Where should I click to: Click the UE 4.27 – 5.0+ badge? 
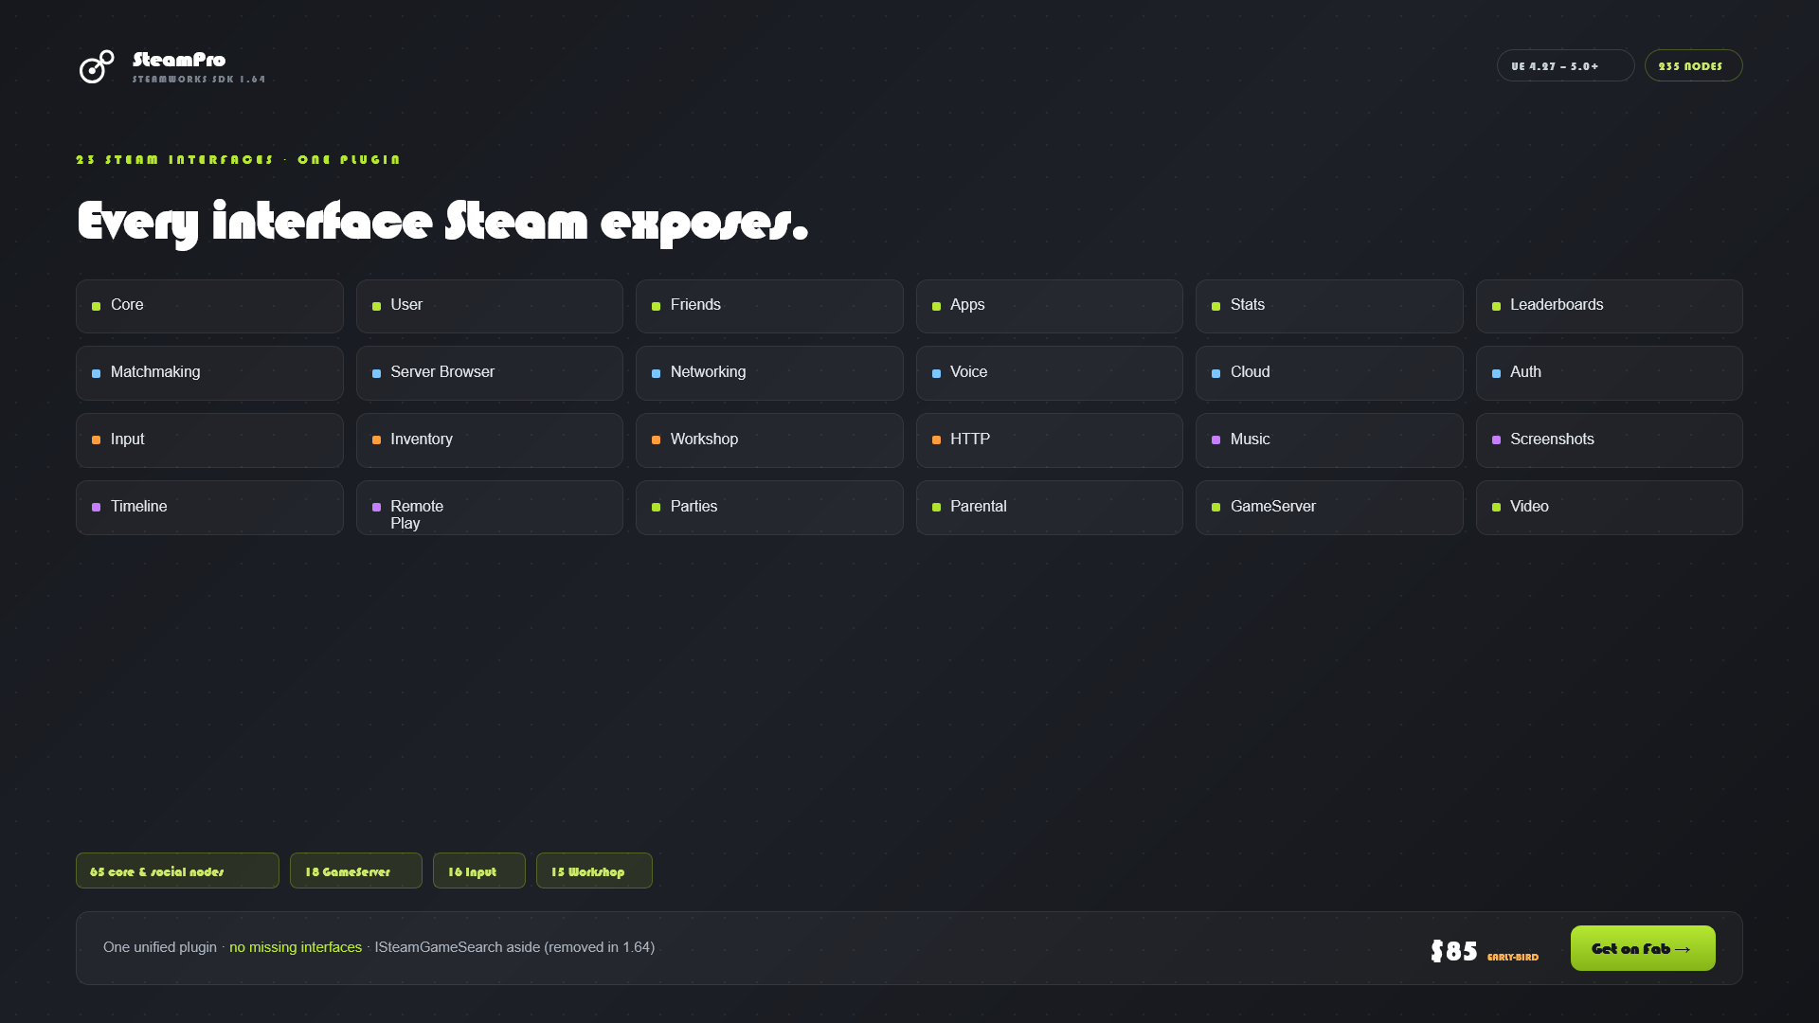pos(1565,65)
